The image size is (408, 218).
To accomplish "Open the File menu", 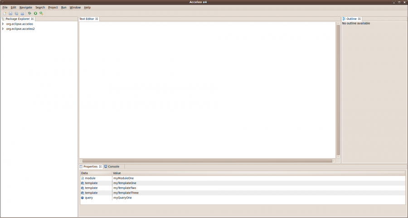I will click(x=5, y=8).
